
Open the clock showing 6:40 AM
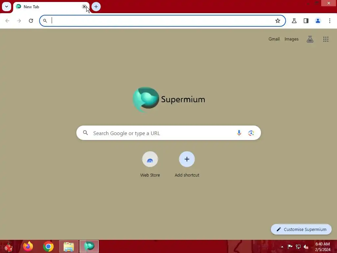point(323,247)
